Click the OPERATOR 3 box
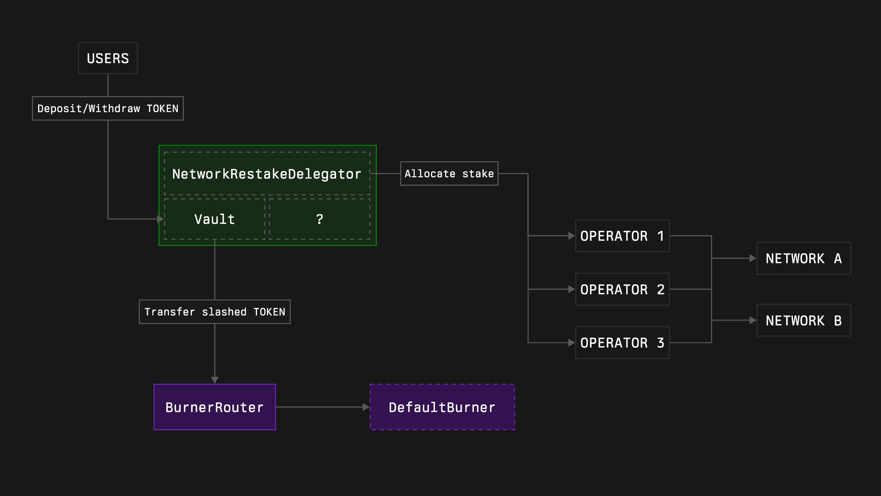 click(622, 342)
